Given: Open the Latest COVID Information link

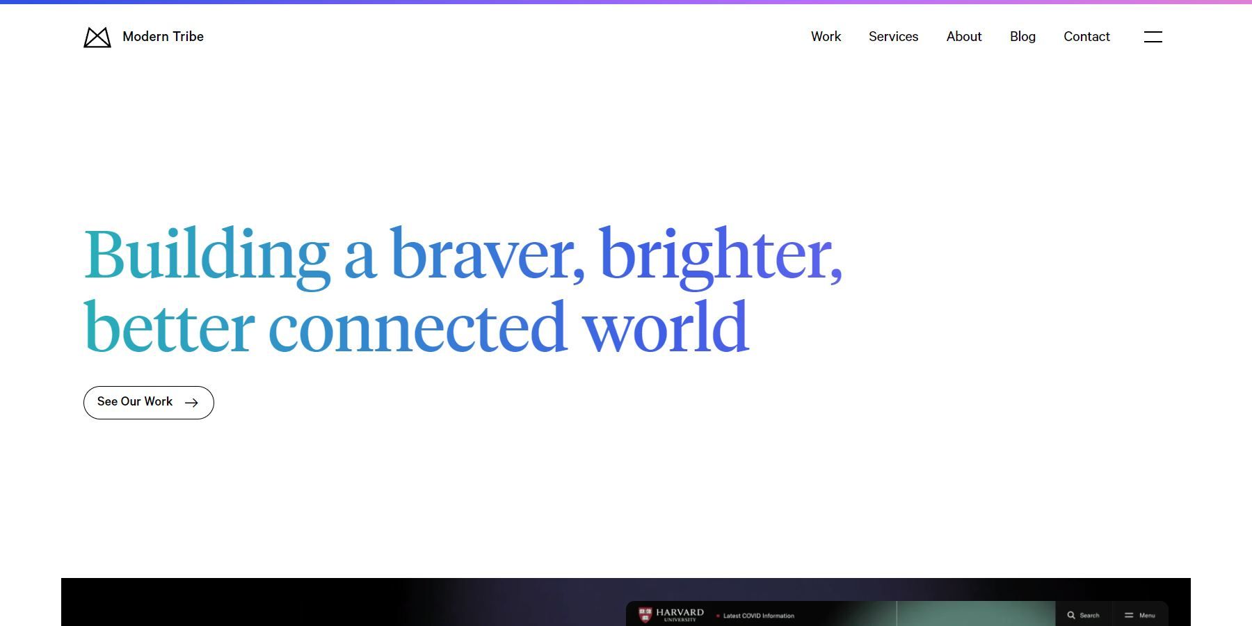Looking at the screenshot, I should (758, 615).
